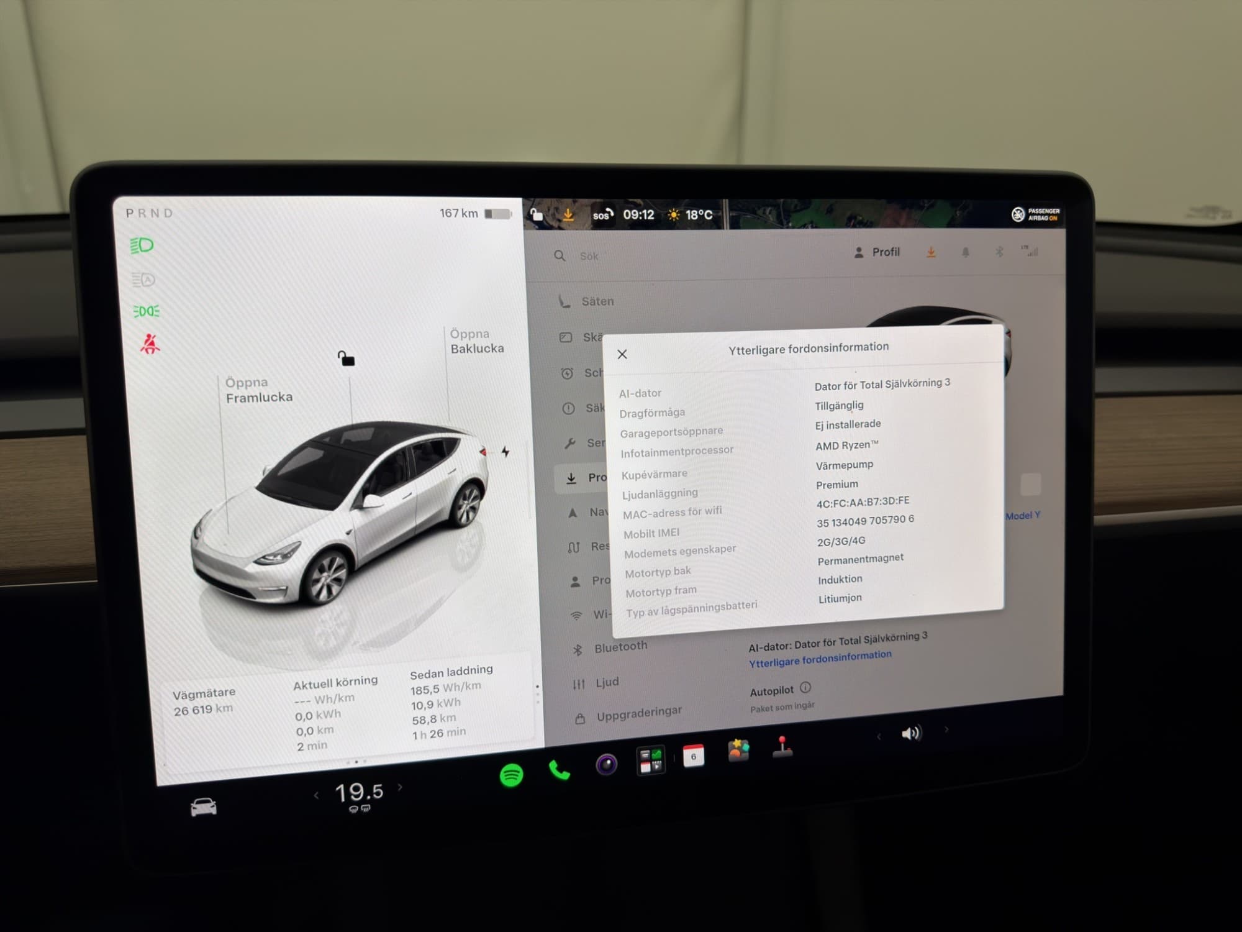Increase temperature with right arrow
1242x932 pixels.
[x=400, y=787]
